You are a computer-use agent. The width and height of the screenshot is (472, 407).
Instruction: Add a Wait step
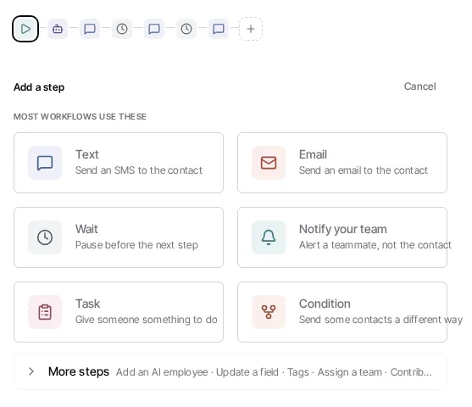point(119,237)
